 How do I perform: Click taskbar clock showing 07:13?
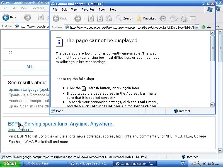(211, 164)
